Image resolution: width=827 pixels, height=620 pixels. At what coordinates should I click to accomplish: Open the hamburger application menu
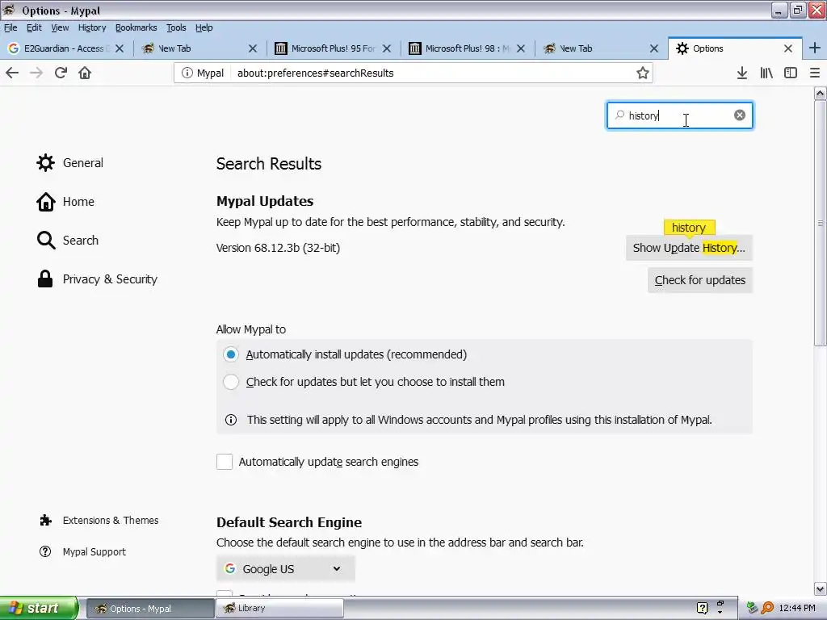[815, 73]
